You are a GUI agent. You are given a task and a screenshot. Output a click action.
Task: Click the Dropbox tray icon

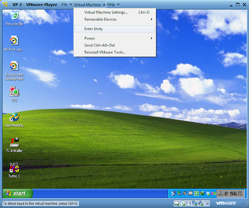click(208, 194)
